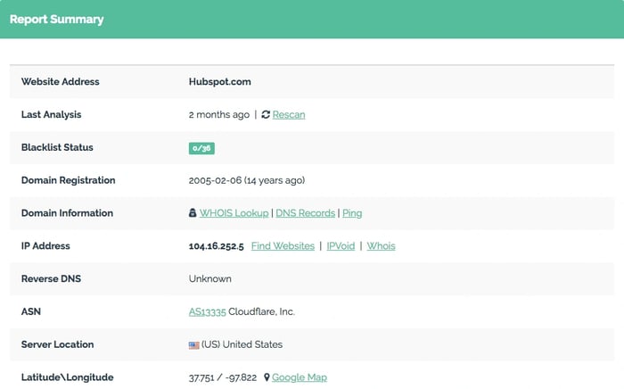Click the Hubspot.com website address text
The image size is (624, 389).
pyautogui.click(x=219, y=81)
